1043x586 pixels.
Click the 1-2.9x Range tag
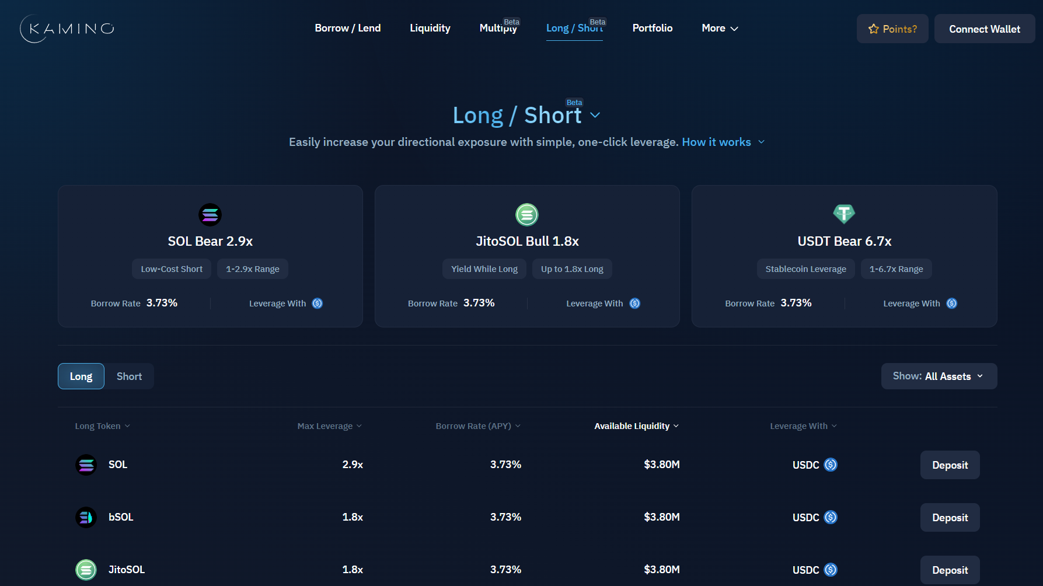[253, 269]
